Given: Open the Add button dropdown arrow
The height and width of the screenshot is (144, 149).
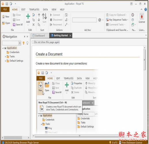Looking at the screenshot, I should click(x=28, y=25).
